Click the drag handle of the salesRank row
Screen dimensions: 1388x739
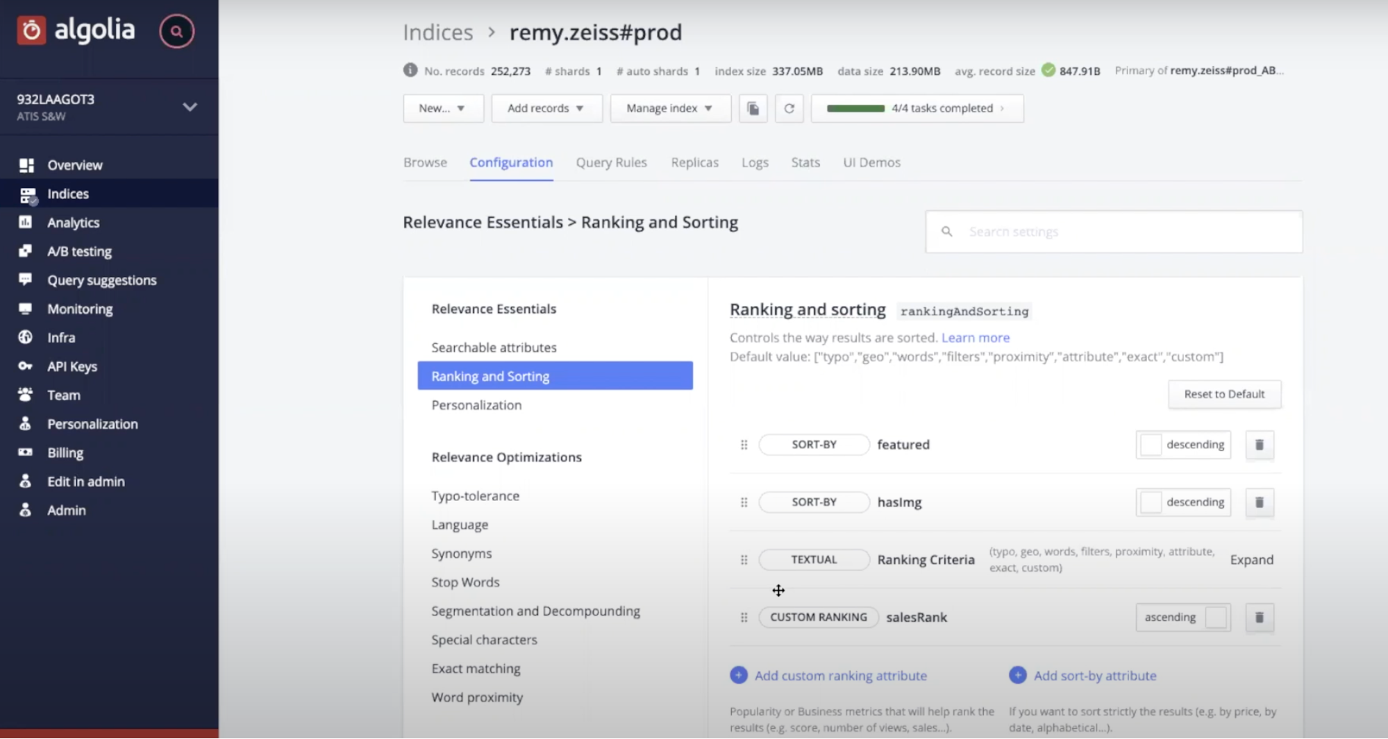tap(744, 618)
